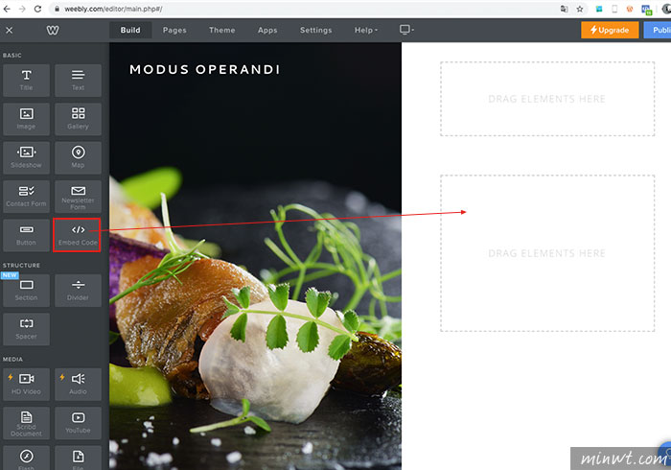Image resolution: width=671 pixels, height=470 pixels.
Task: Select the YouTube element
Action: (78, 423)
